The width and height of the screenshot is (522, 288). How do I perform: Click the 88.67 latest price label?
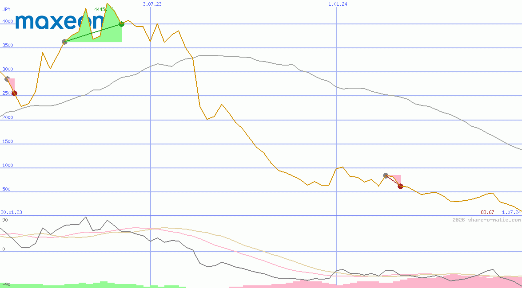pos(487,212)
